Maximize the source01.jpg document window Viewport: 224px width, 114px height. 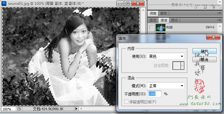128,3
